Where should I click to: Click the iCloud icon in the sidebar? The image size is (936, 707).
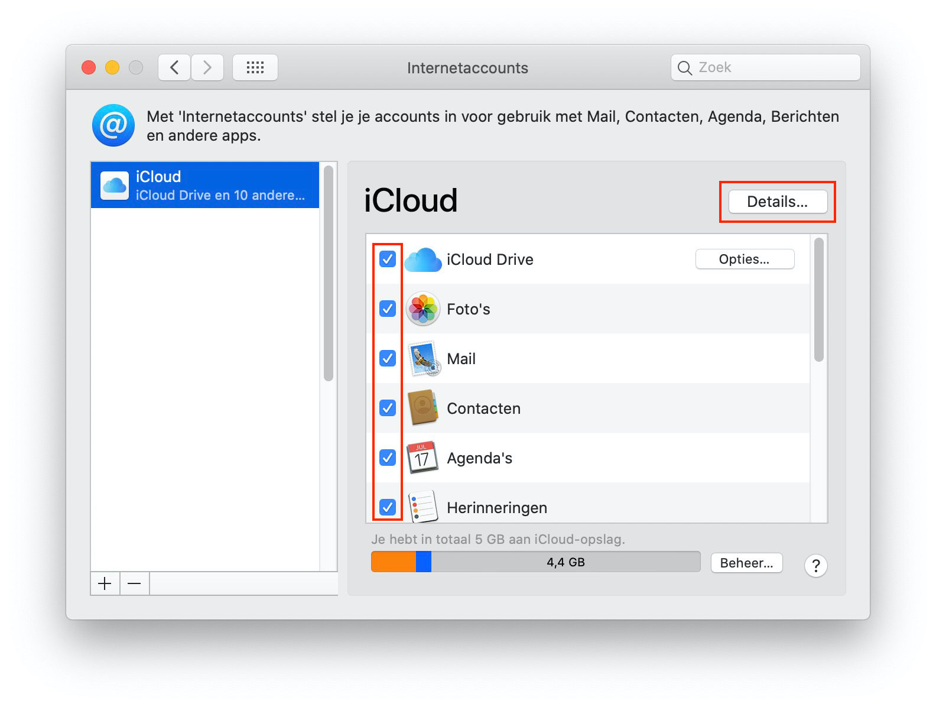115,186
